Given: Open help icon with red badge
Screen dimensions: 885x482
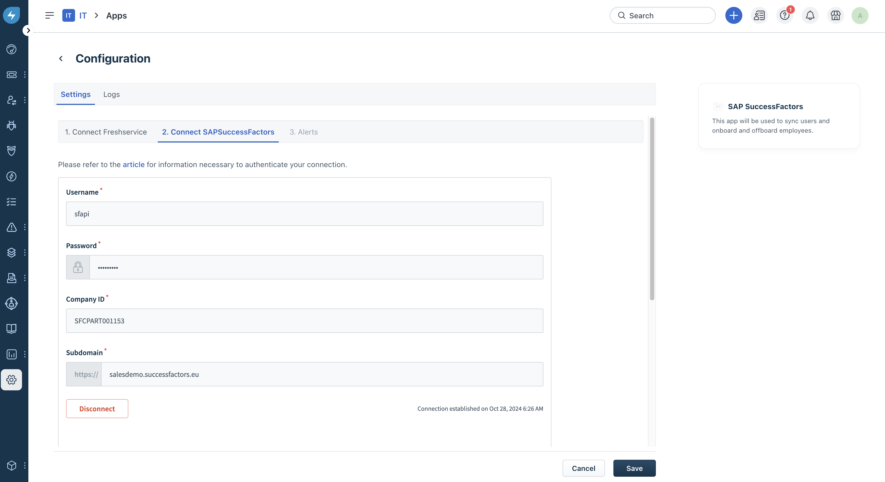Looking at the screenshot, I should coord(784,15).
